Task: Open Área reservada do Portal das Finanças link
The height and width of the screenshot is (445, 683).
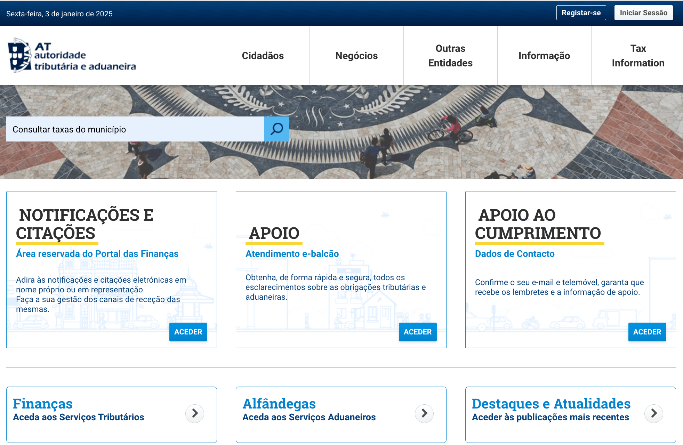Action: [97, 254]
